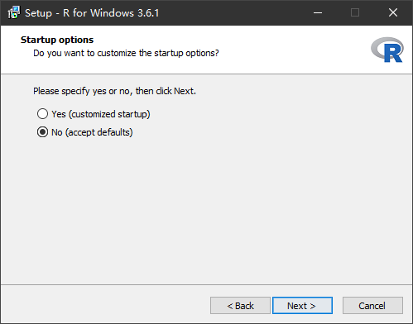Screen dimensions: 413x324
Task: Choose the 'No (accept defaults)' label
Action: [92, 132]
